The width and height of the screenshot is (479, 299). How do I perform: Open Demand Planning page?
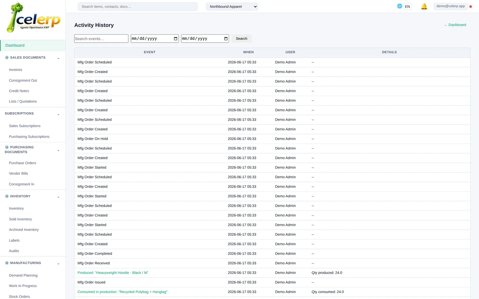point(23,275)
